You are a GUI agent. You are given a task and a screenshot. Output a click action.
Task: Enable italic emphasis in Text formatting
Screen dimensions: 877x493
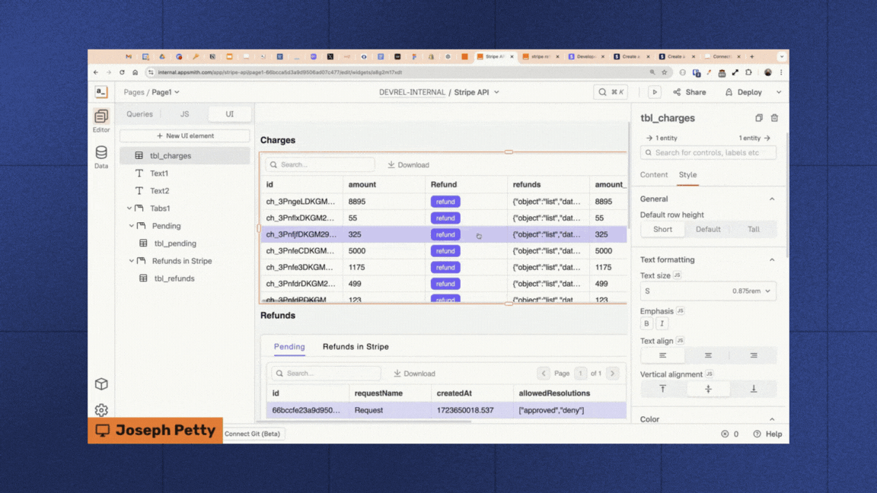pyautogui.click(x=662, y=323)
